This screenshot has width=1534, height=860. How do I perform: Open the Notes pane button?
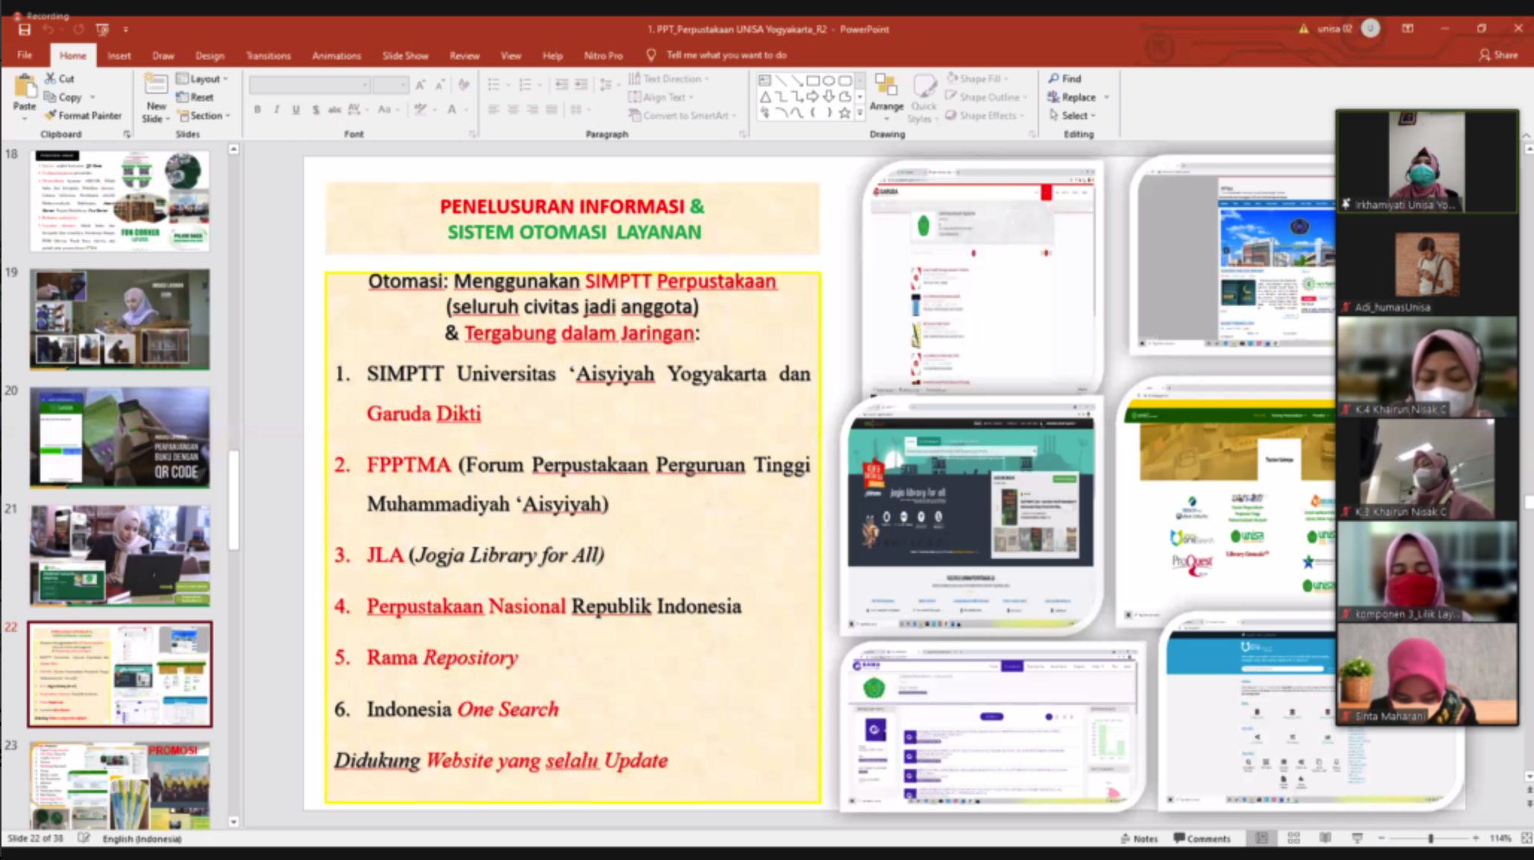[x=1139, y=838]
